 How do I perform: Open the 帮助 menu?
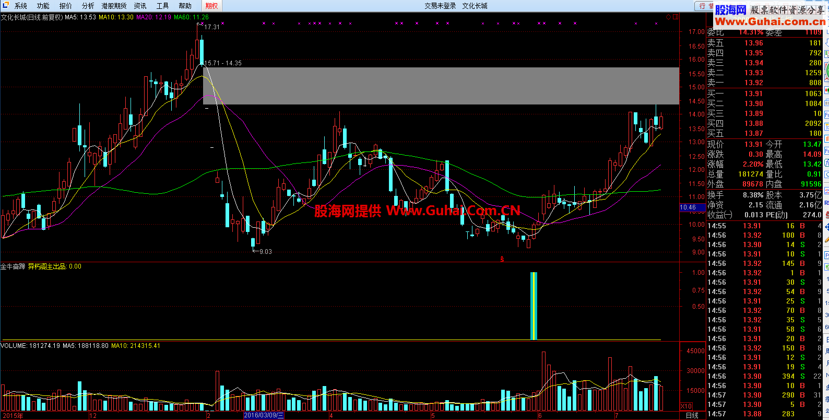tap(185, 6)
